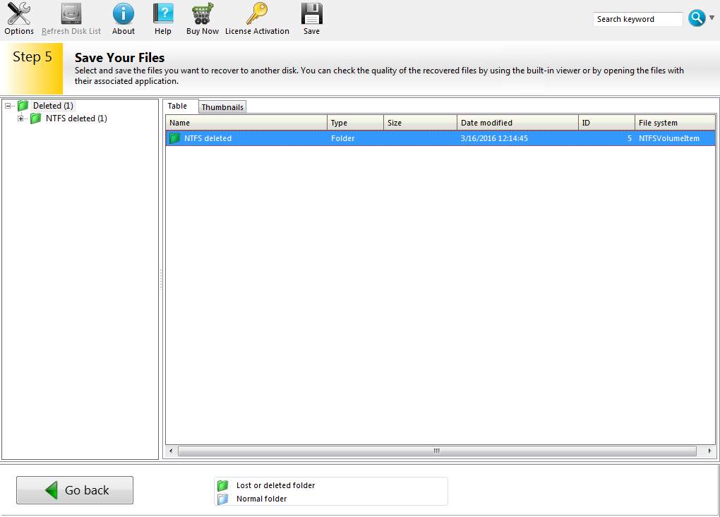Viewport: 720px width, 517px height.
Task: Click folder icon beside NTFS deleted (1)
Action: point(36,118)
